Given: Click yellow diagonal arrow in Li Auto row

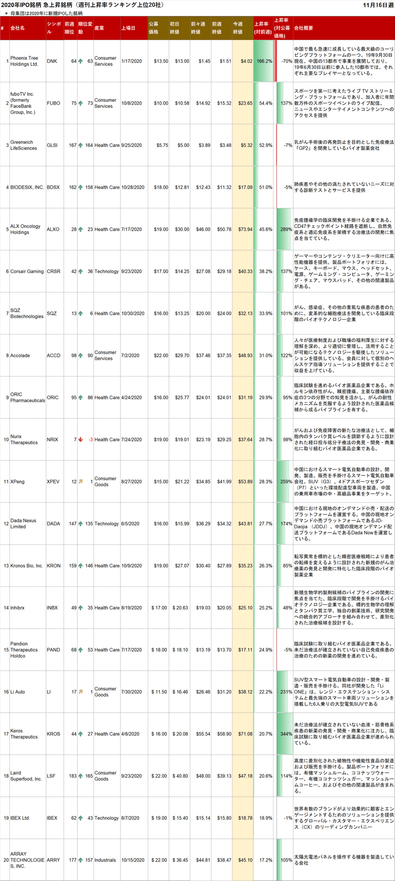Looking at the screenshot, I should coord(80,692).
